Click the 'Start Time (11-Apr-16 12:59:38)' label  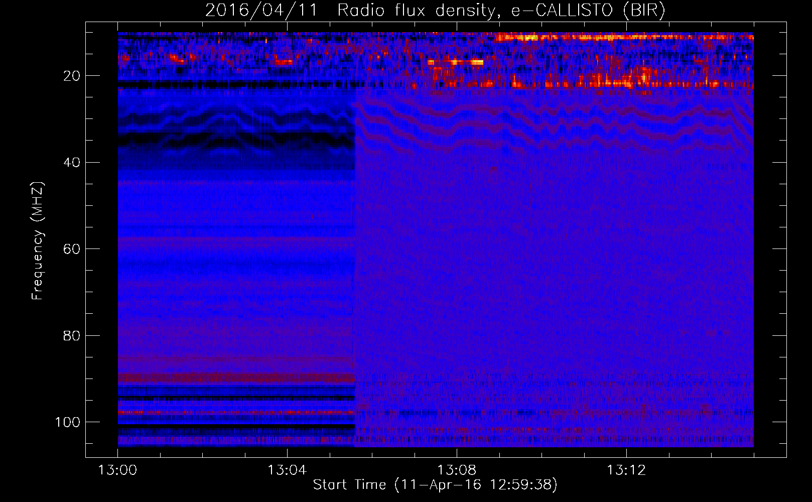point(435,485)
